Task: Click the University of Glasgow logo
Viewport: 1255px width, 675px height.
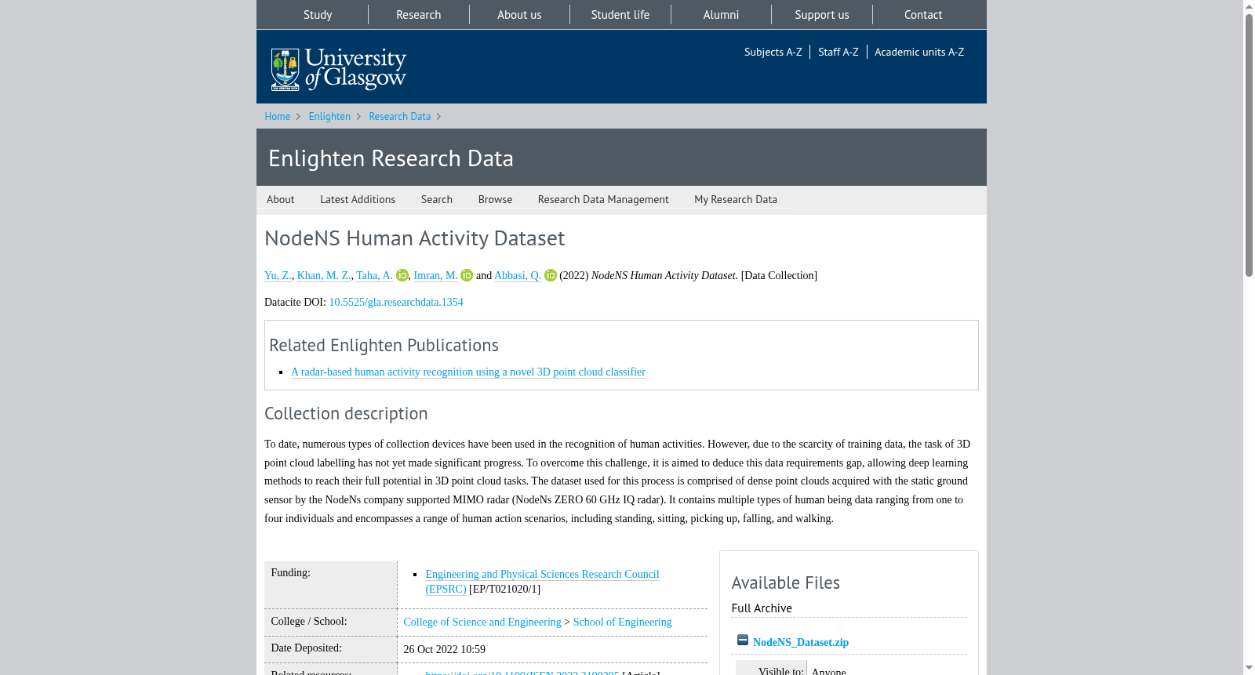Action: (x=338, y=69)
